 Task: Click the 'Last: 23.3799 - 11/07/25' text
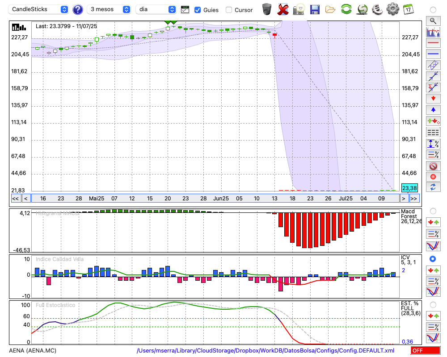66,26
